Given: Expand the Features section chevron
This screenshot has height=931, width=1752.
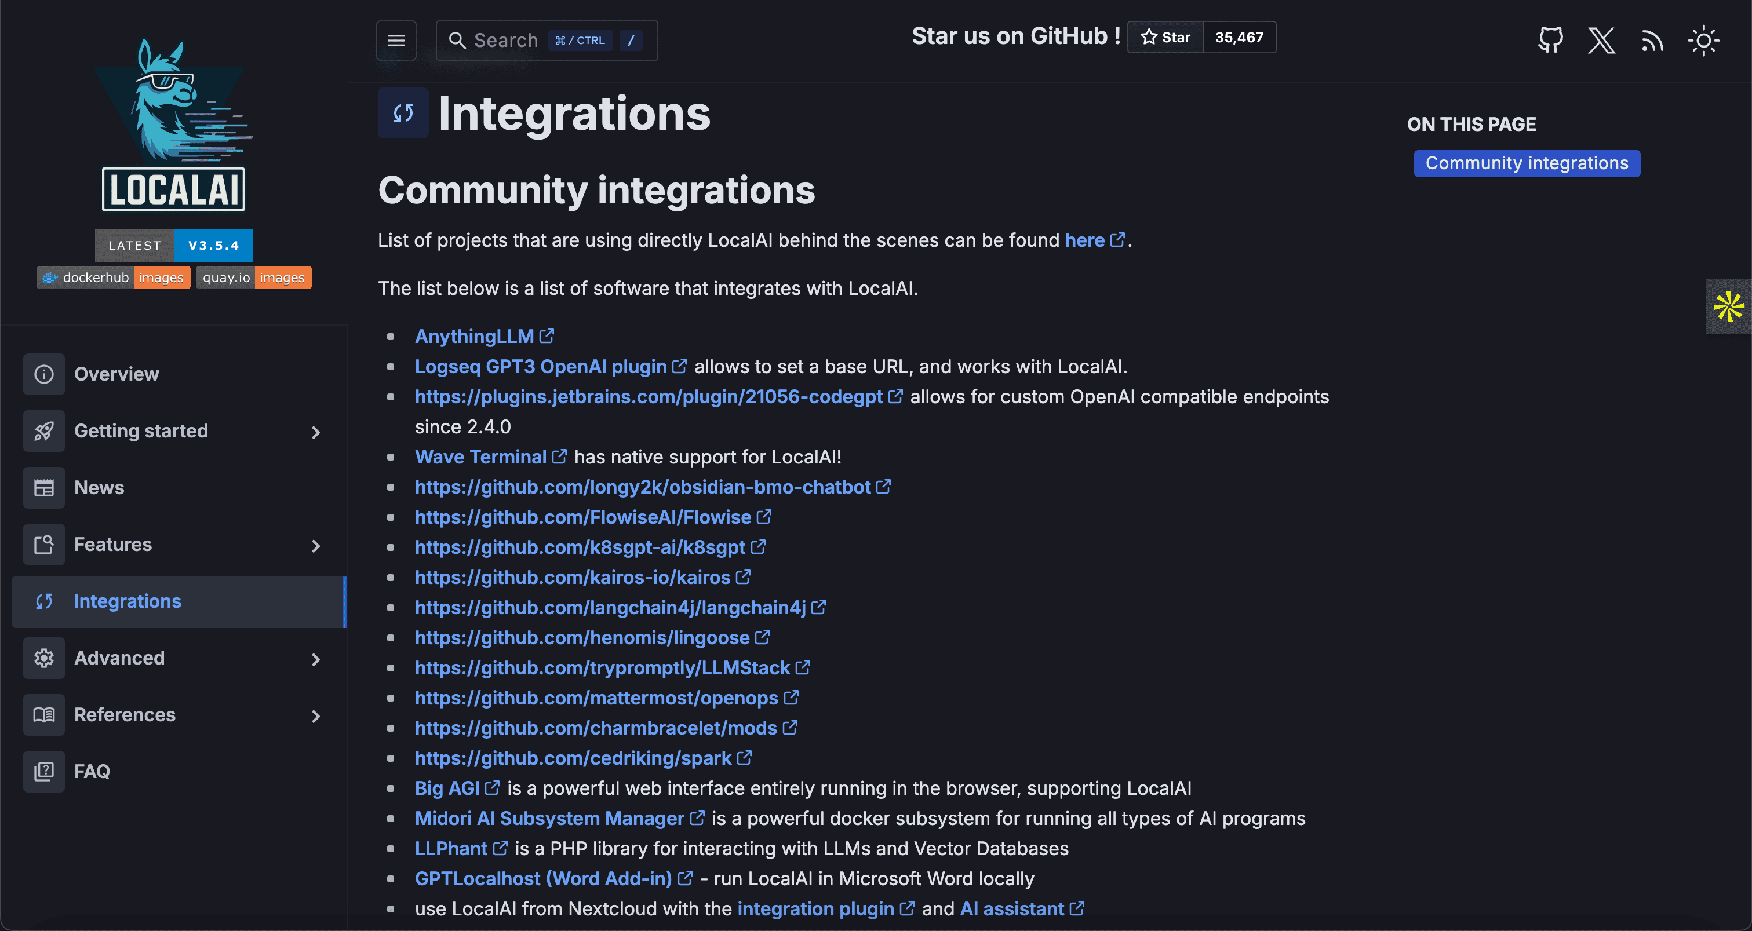Looking at the screenshot, I should click(x=316, y=545).
